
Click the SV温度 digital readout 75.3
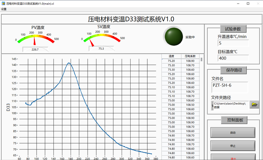click(x=101, y=48)
